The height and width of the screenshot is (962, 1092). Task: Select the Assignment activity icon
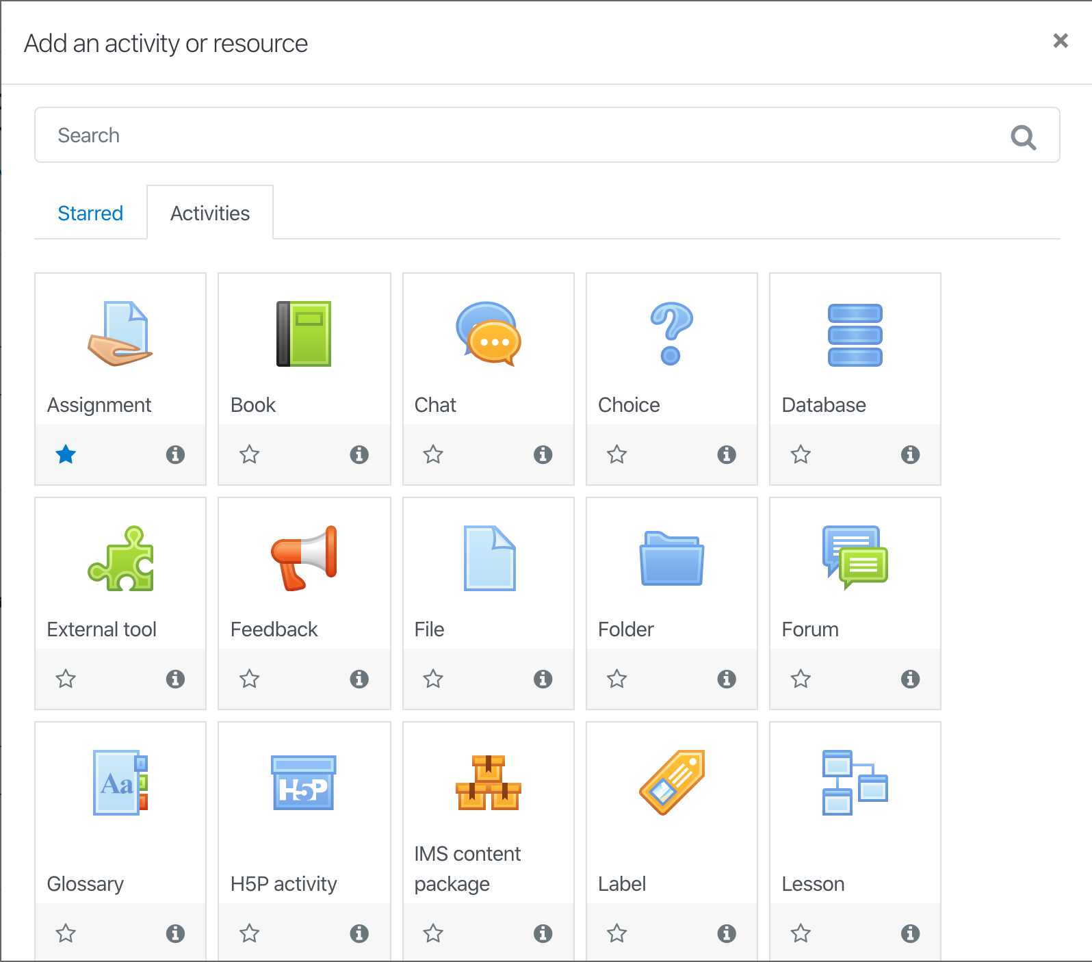tap(120, 334)
